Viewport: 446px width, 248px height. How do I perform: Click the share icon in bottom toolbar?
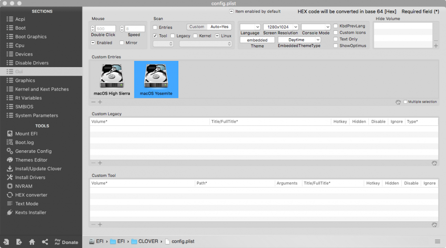pos(45,242)
